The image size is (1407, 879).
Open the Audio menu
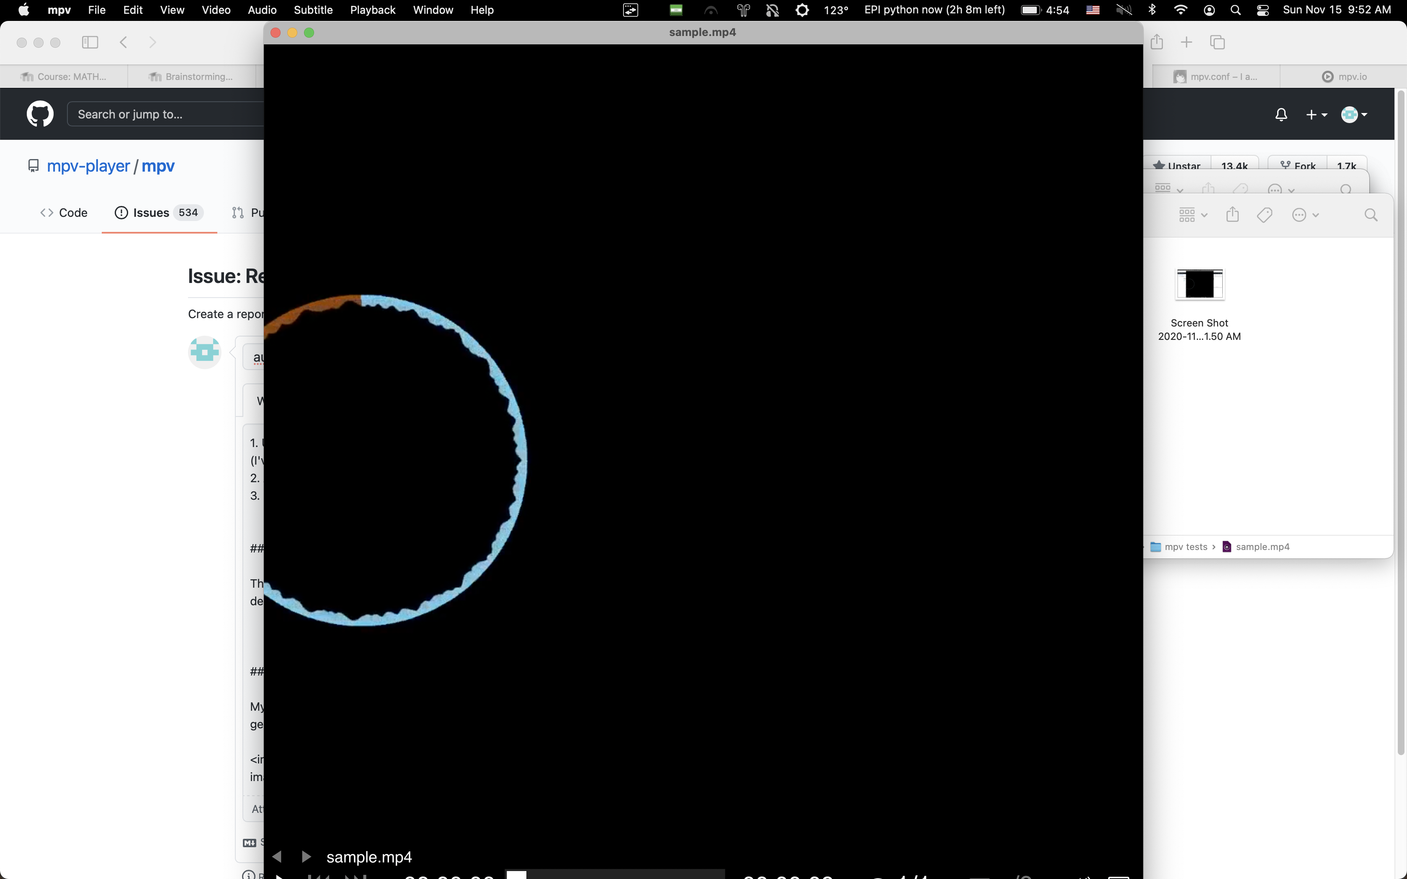(x=262, y=10)
